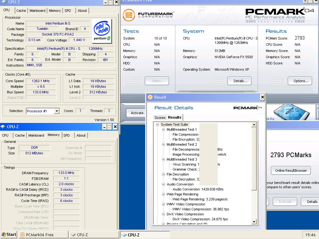Open Cache tab in top CPU-Z window
The height and width of the screenshot is (239, 319).
(x=21, y=11)
